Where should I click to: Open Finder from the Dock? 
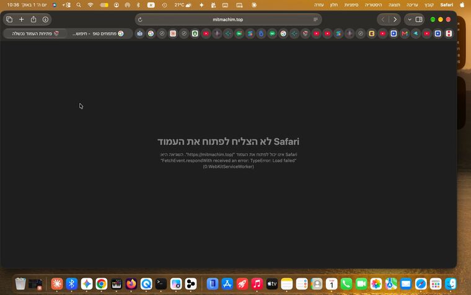[x=451, y=284]
